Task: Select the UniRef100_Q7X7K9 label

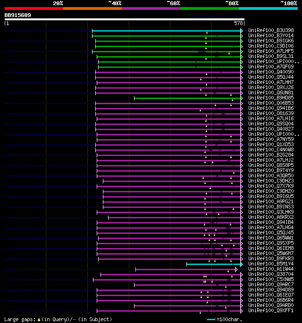Action: 271,186
